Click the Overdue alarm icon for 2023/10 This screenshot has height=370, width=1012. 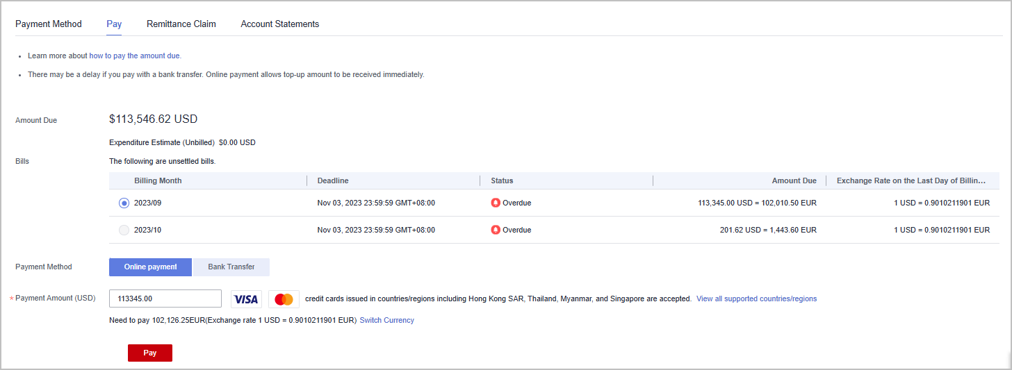pyautogui.click(x=496, y=230)
